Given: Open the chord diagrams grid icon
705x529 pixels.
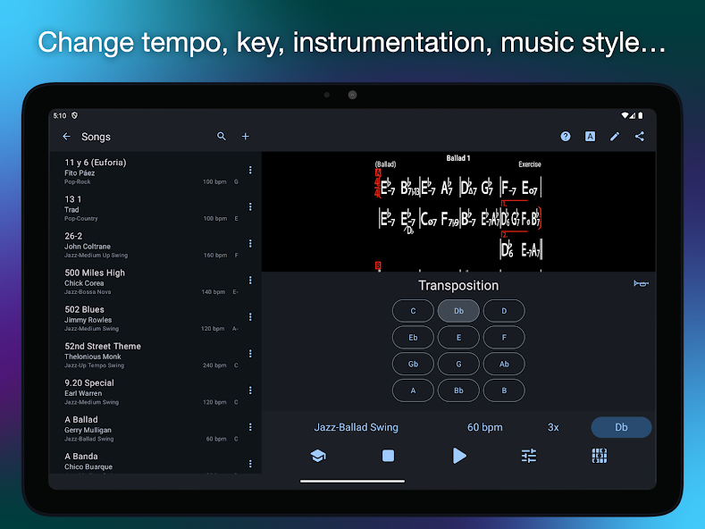Looking at the screenshot, I should (600, 456).
